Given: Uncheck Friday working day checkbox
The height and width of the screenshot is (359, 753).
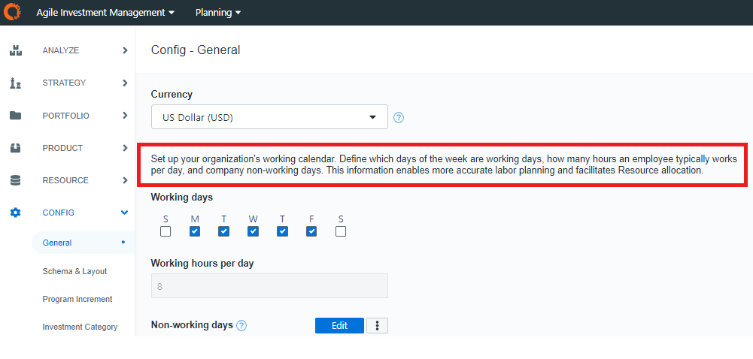Looking at the screenshot, I should [x=311, y=231].
